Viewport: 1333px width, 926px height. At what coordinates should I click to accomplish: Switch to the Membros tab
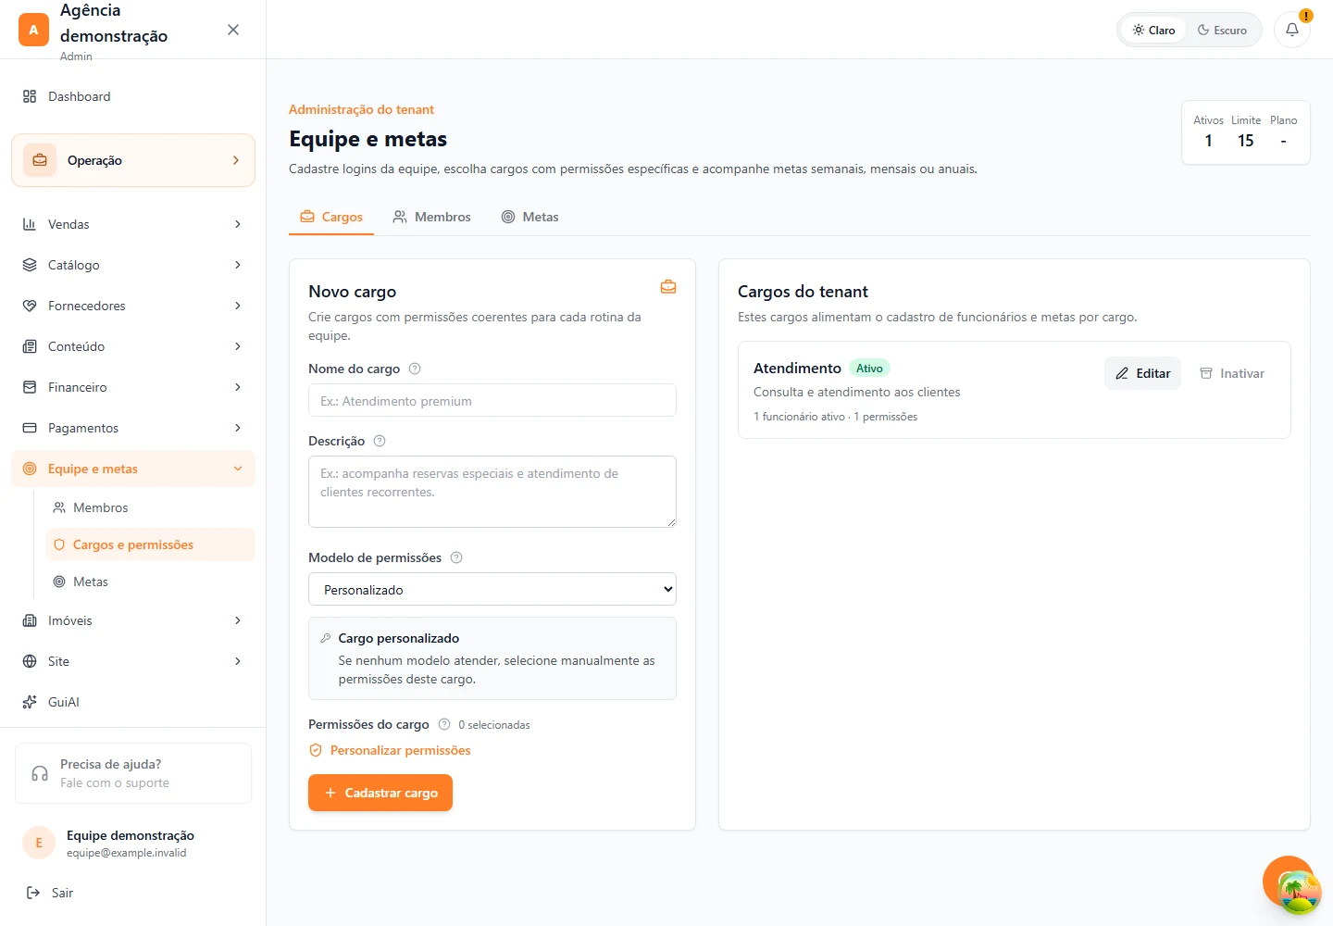[431, 217]
